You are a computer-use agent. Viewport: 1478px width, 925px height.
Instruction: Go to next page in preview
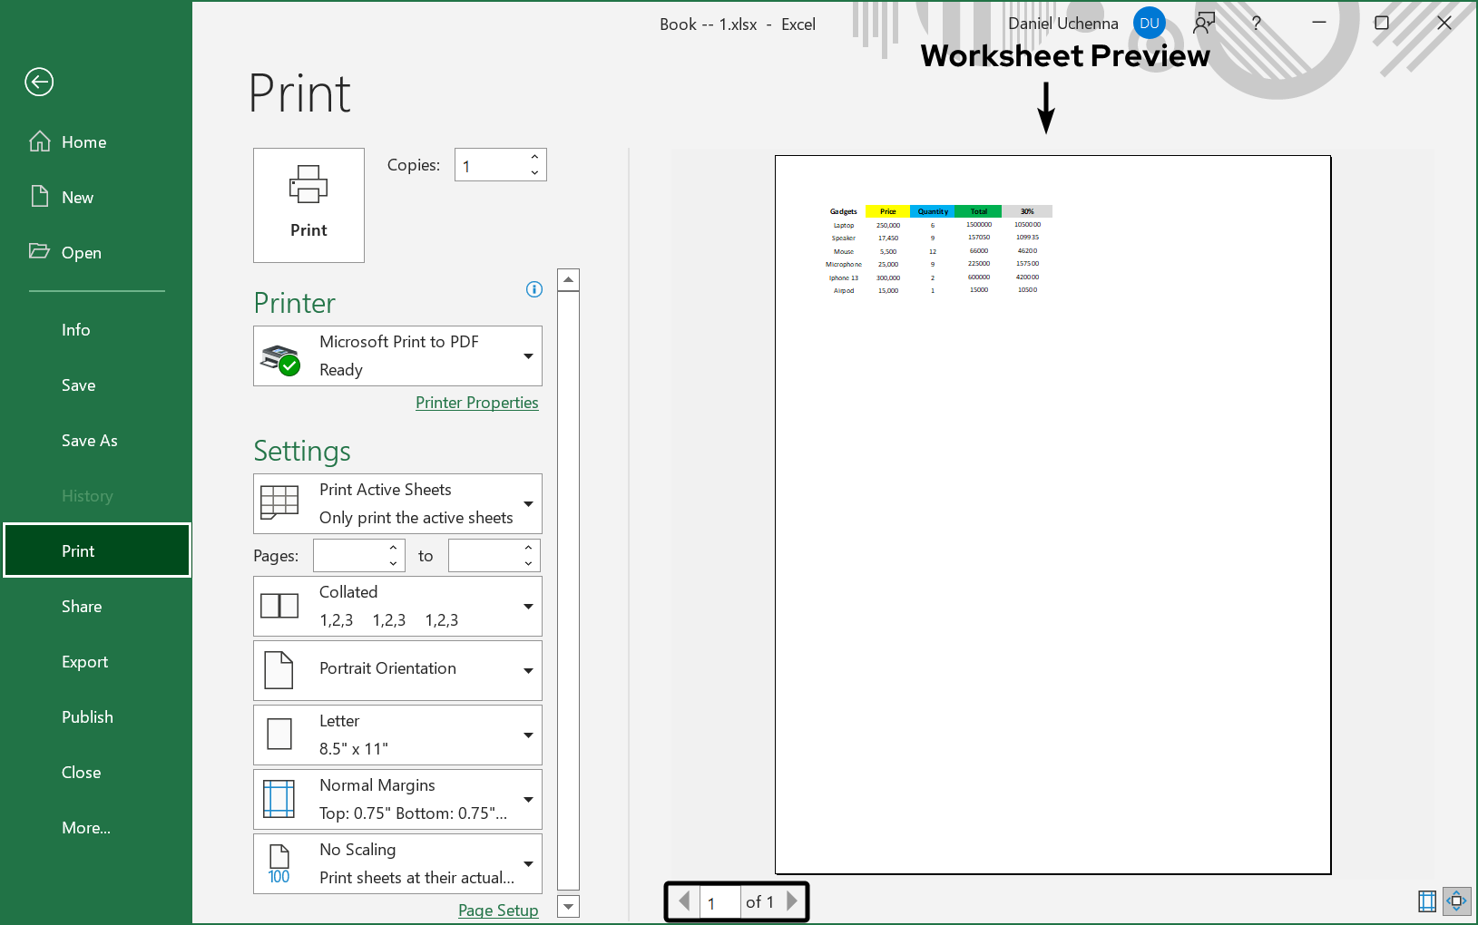click(x=792, y=901)
